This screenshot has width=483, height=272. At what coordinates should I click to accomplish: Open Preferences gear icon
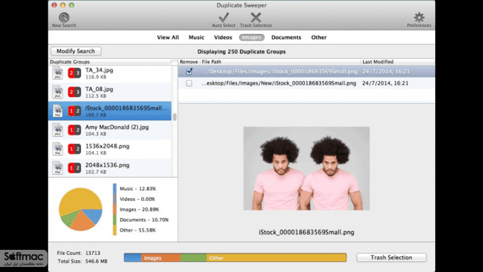419,17
